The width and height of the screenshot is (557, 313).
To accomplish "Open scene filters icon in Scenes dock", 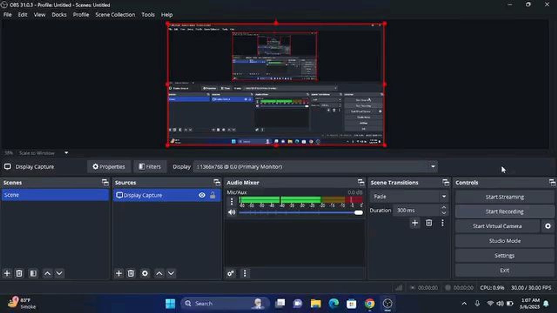I will [x=33, y=273].
